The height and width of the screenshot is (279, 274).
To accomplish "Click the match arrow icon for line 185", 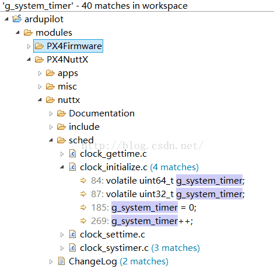I will click(83, 208).
